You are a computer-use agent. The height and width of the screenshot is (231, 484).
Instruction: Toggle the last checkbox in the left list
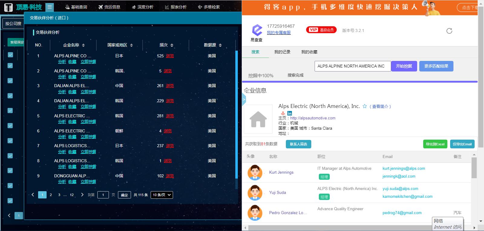10,201
